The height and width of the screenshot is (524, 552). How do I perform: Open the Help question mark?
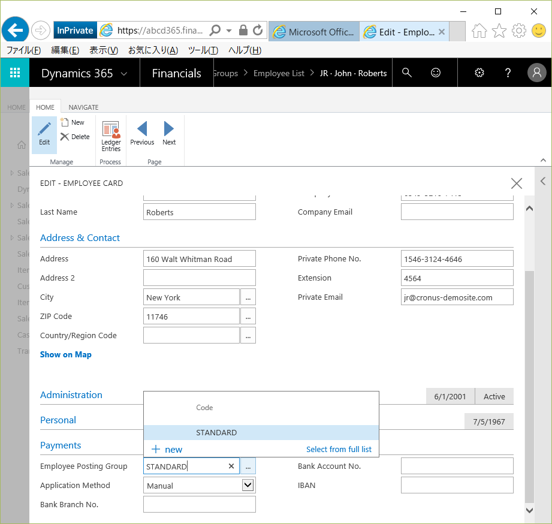(x=508, y=73)
